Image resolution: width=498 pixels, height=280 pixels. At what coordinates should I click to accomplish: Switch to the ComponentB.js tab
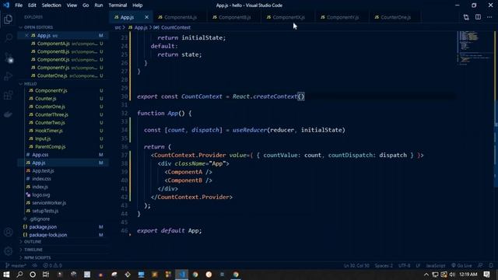(233, 17)
